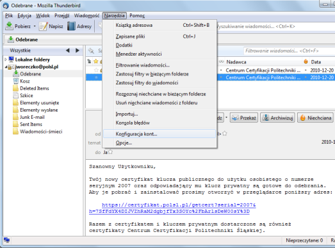Expand the Lokalne foldery tree node
Screen dimensions: 335x248
[6, 59]
